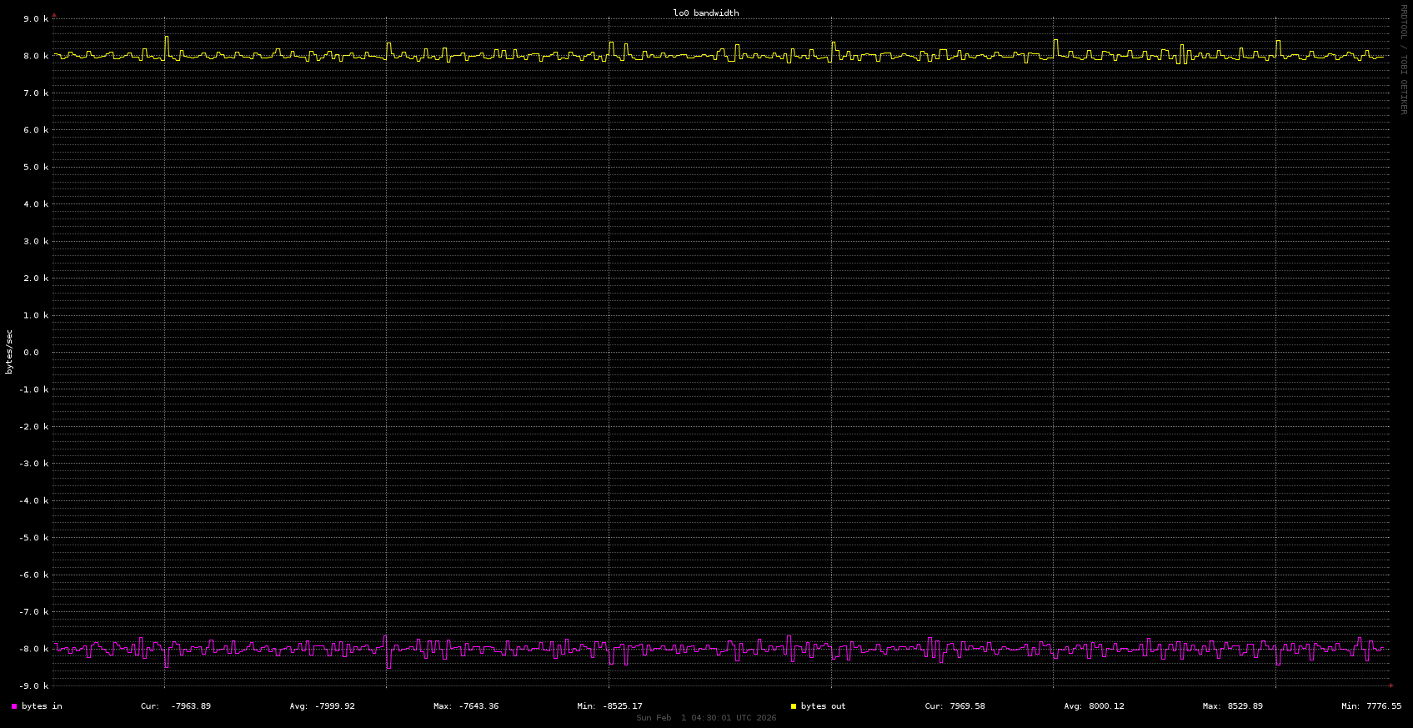Viewport: 1413px width, 728px height.
Task: Click the red arrow at the x-axis end
Action: tap(1391, 685)
